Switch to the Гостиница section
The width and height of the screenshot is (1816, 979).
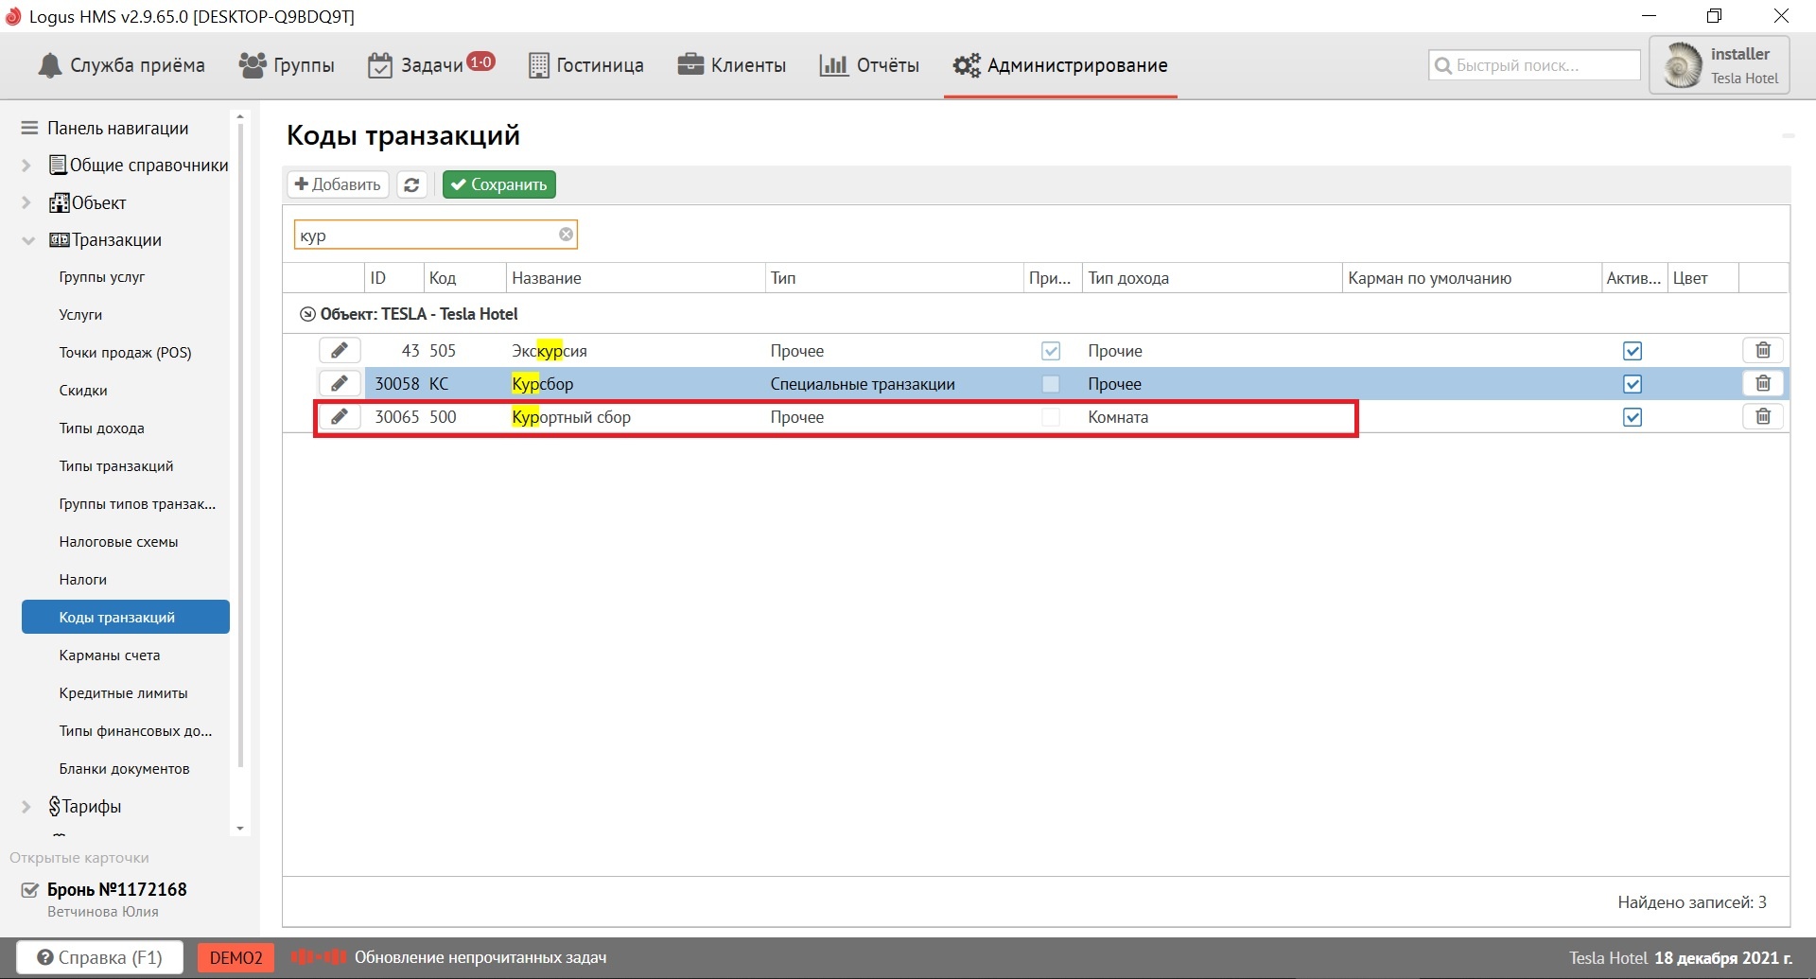(586, 65)
